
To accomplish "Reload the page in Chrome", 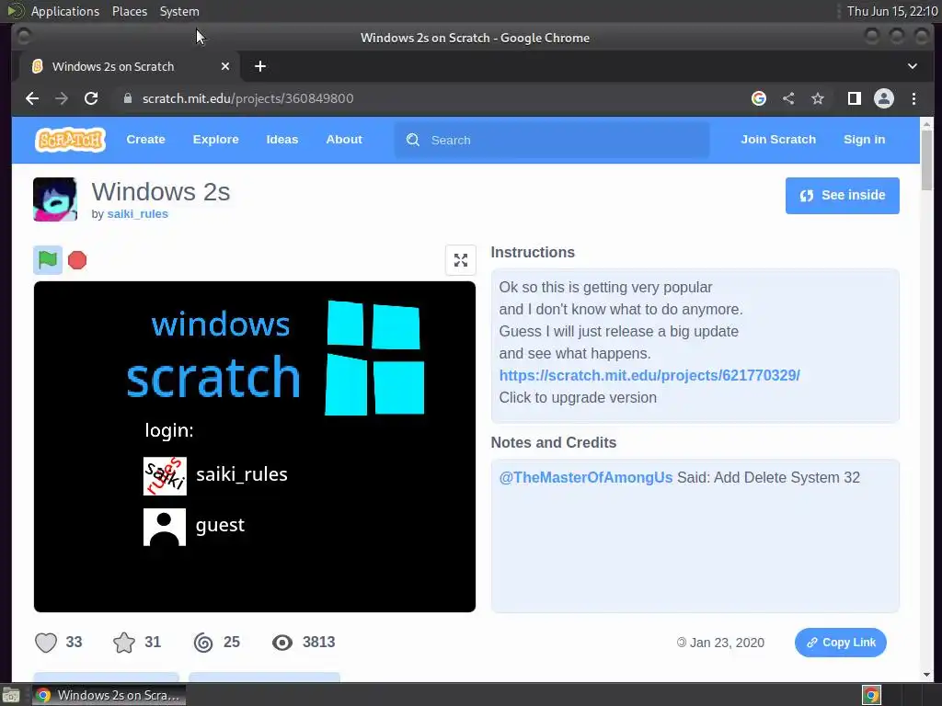I will 91,98.
